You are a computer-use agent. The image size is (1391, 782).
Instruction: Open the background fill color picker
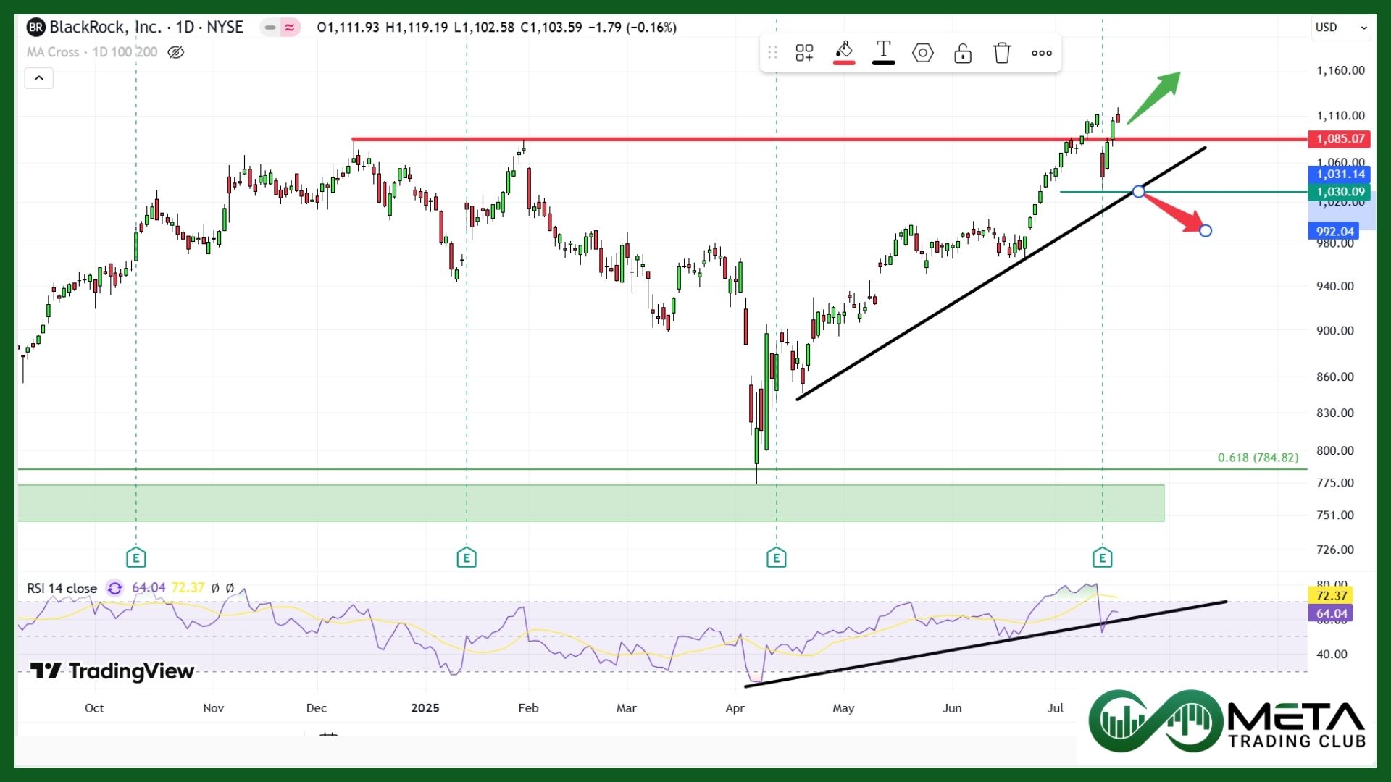(844, 53)
